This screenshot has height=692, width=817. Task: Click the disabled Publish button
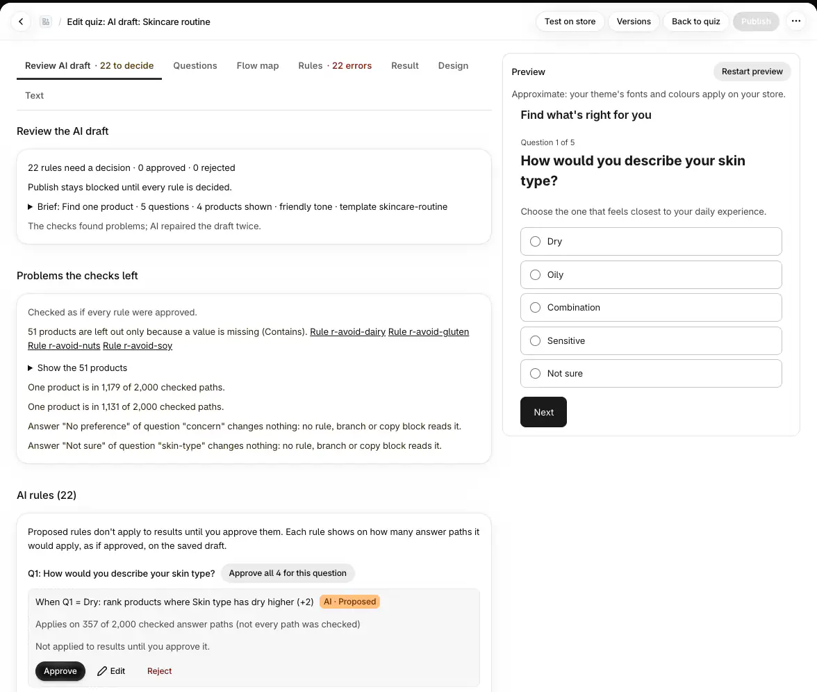point(756,22)
